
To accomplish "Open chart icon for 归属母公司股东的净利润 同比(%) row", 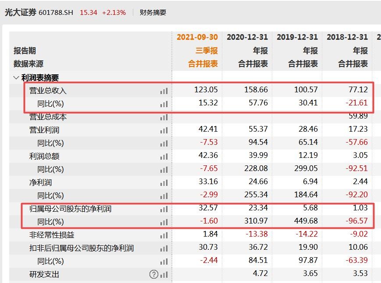I will 164,222.
